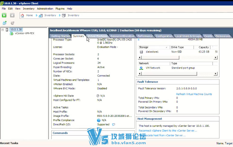Click Disassociate host from vCenter Server link
Viewport: 233px width, 147px height.
click(x=162, y=136)
